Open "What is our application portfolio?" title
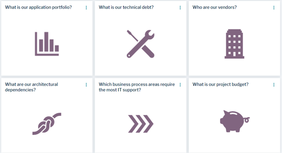This screenshot has height=153, width=282. pyautogui.click(x=38, y=7)
